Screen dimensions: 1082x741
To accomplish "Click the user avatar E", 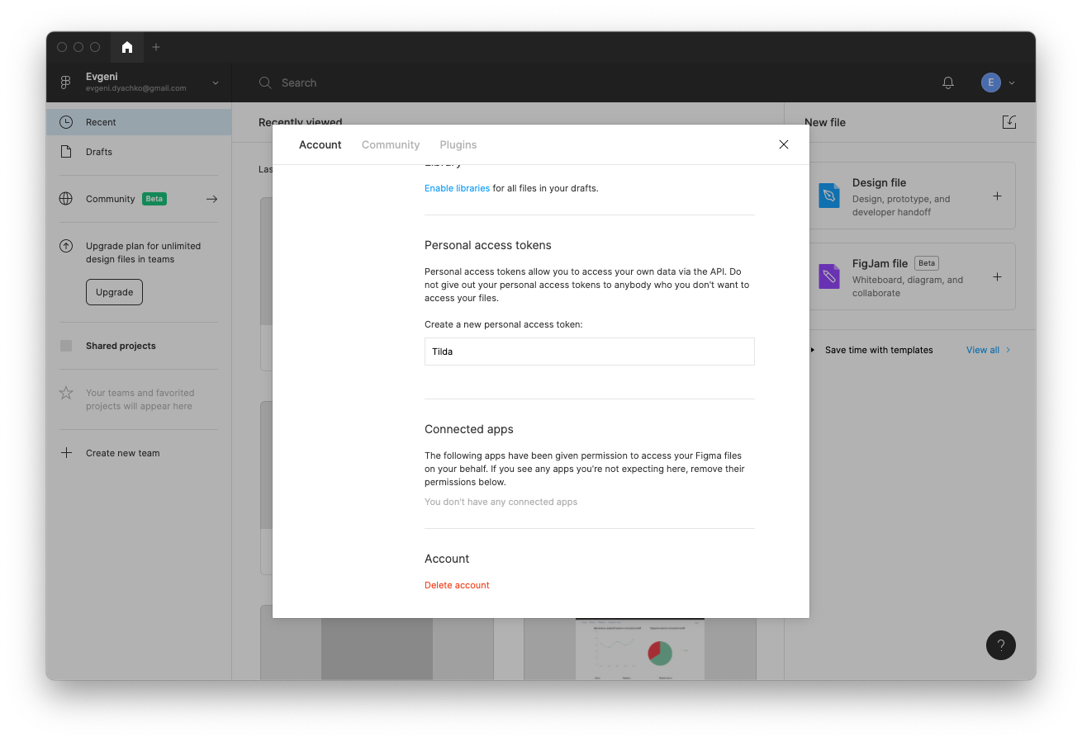I will click(x=991, y=83).
